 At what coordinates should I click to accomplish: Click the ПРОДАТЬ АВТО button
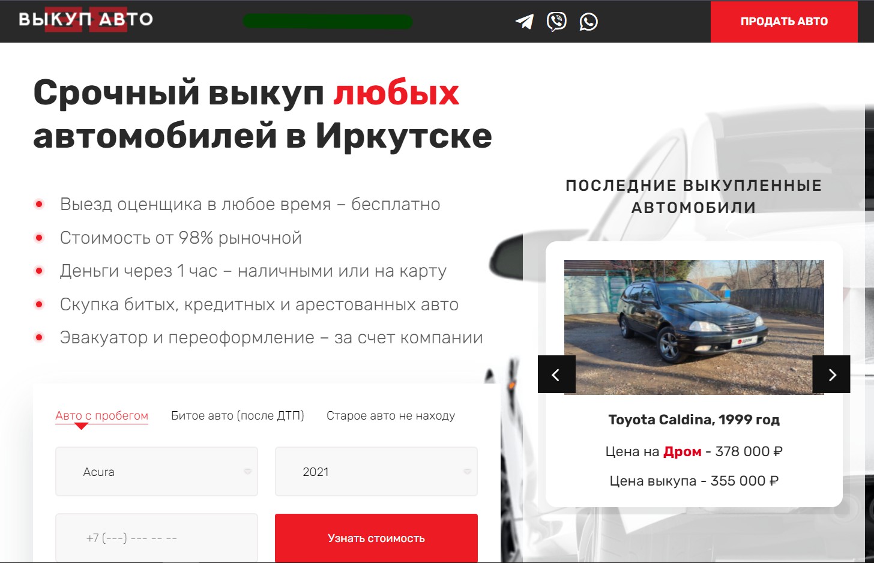[784, 22]
